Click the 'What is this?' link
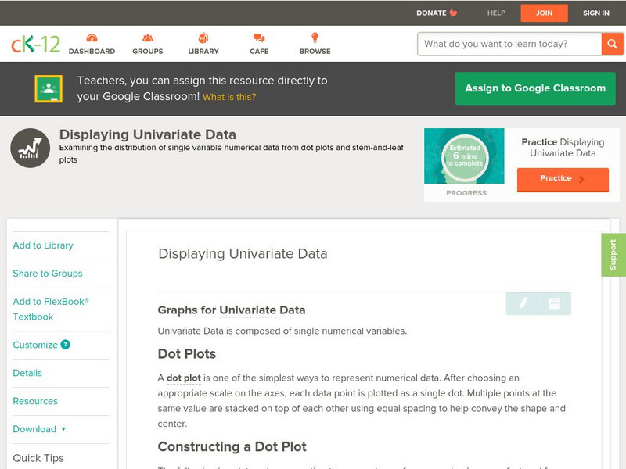 (229, 97)
